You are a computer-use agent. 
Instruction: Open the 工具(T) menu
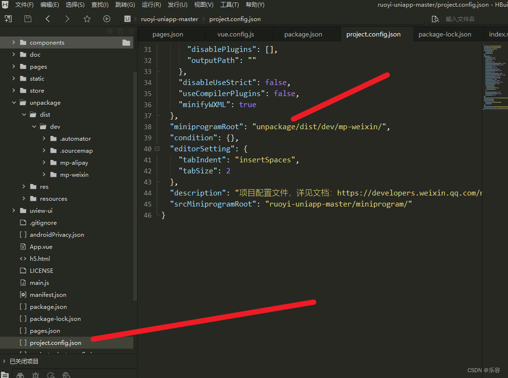229,5
